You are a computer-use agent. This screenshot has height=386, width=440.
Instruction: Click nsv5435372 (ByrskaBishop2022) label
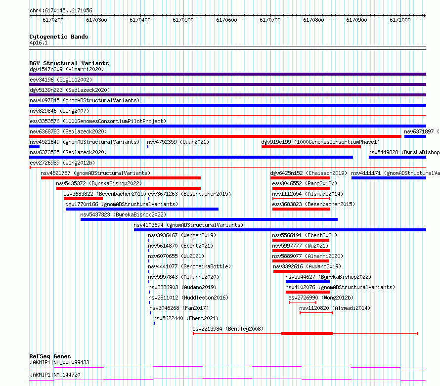[x=99, y=183]
